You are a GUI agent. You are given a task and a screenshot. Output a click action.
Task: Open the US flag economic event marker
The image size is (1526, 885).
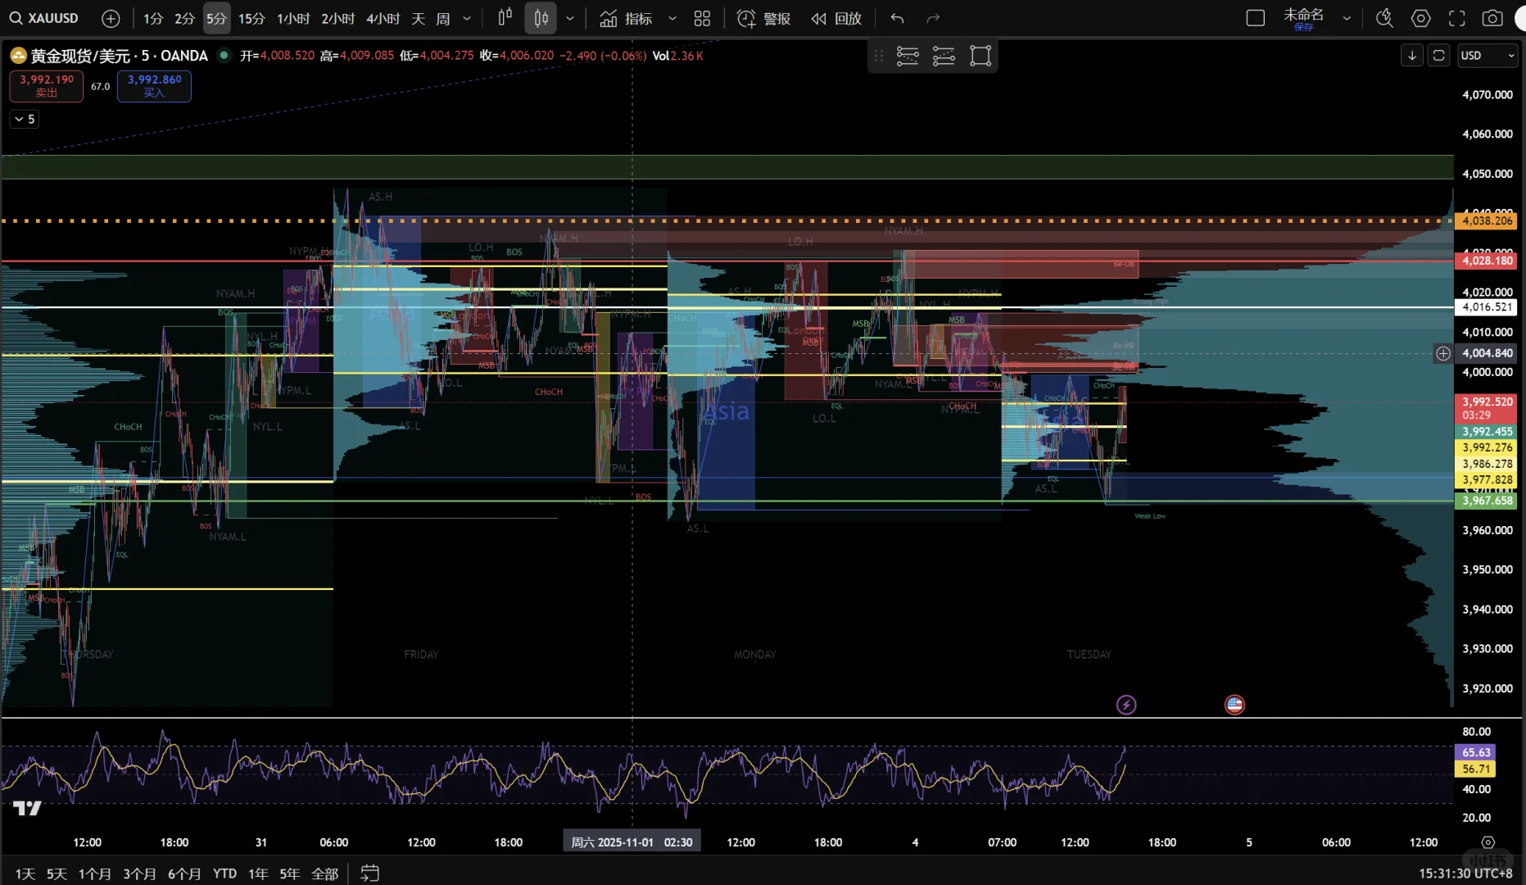pos(1234,705)
